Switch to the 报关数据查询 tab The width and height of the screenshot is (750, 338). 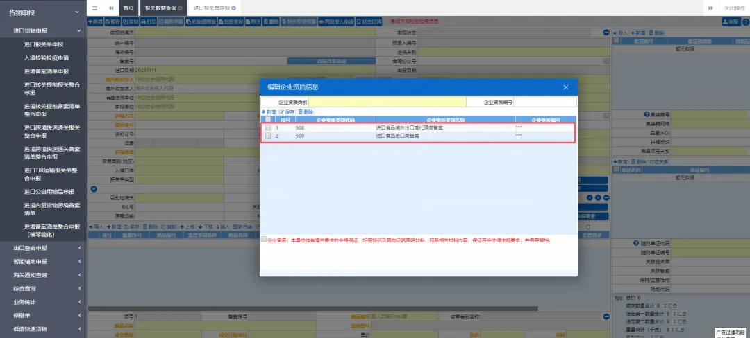(160, 8)
